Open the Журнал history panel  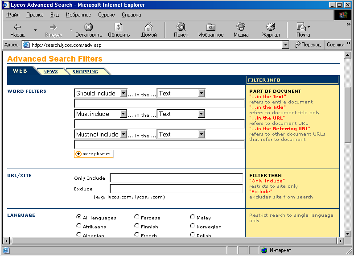[271, 27]
